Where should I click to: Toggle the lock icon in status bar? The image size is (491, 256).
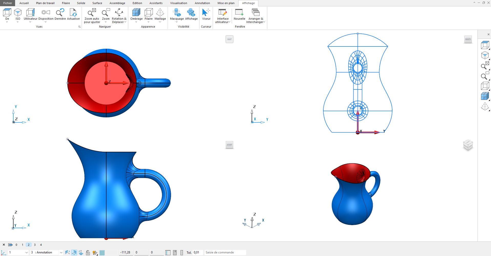point(88,253)
